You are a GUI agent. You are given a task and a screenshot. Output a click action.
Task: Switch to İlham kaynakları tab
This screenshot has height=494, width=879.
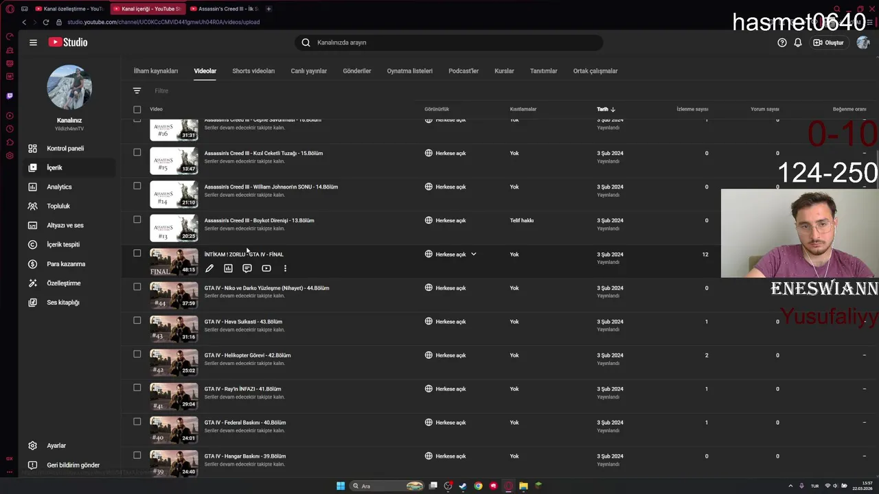pyautogui.click(x=156, y=71)
